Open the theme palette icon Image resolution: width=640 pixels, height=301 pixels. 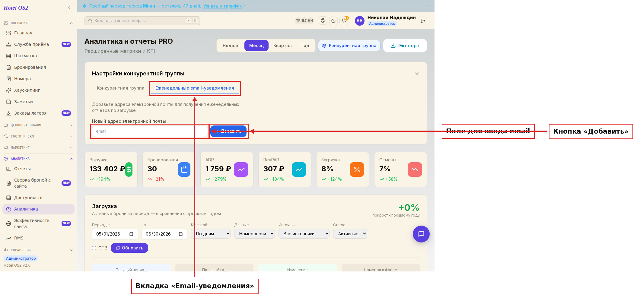tap(323, 21)
